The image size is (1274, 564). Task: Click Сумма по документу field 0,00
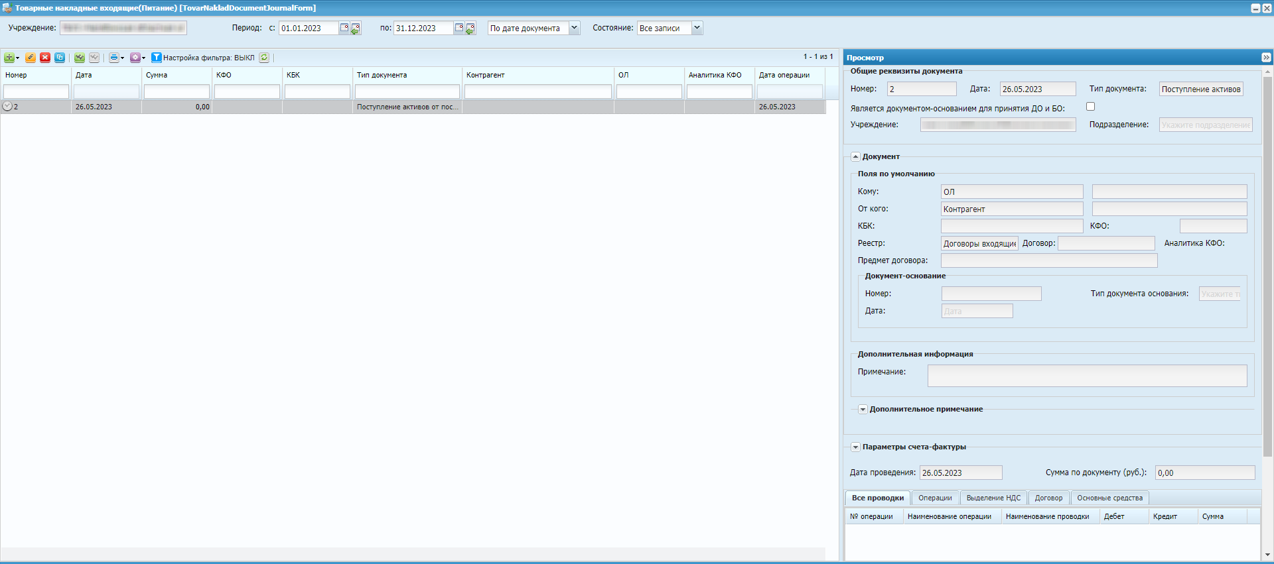coord(1205,473)
